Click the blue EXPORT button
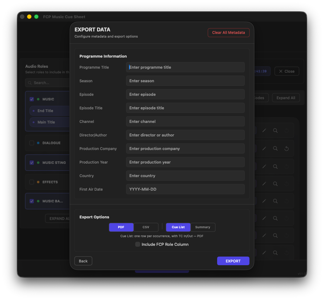 pyautogui.click(x=233, y=261)
